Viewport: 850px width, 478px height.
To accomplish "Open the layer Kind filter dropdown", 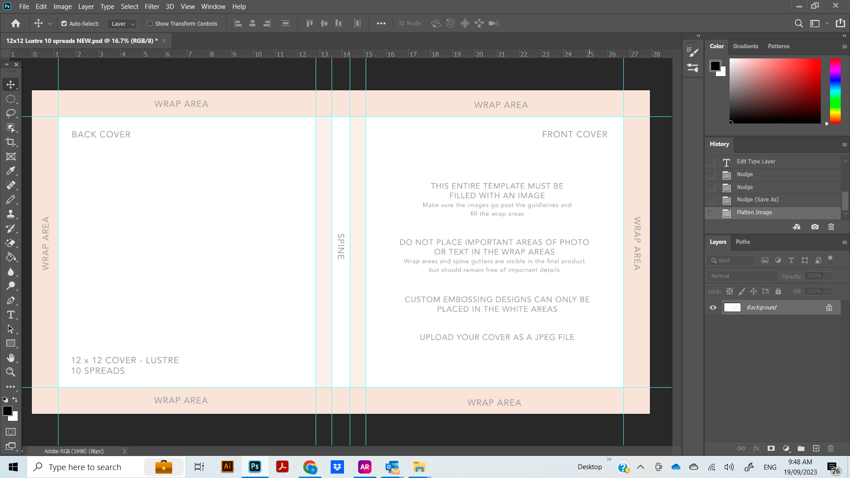I will click(731, 260).
